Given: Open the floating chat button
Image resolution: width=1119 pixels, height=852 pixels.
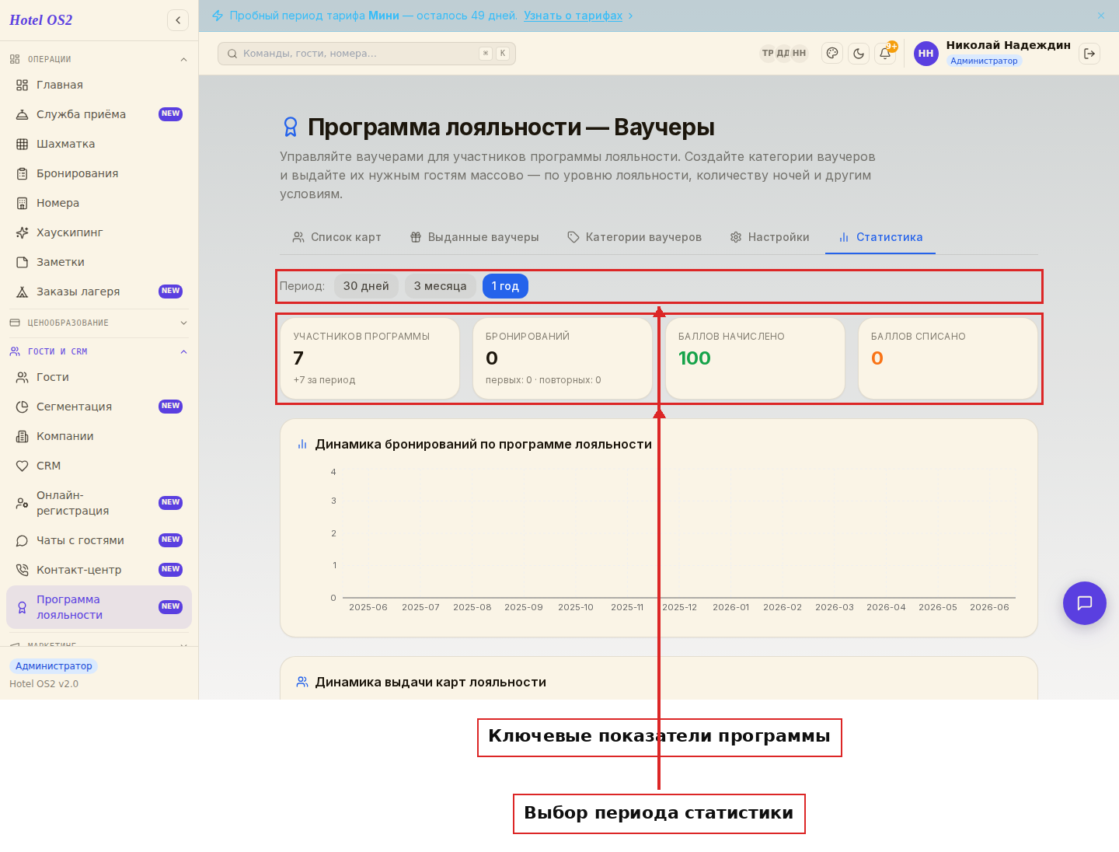Looking at the screenshot, I should point(1085,603).
